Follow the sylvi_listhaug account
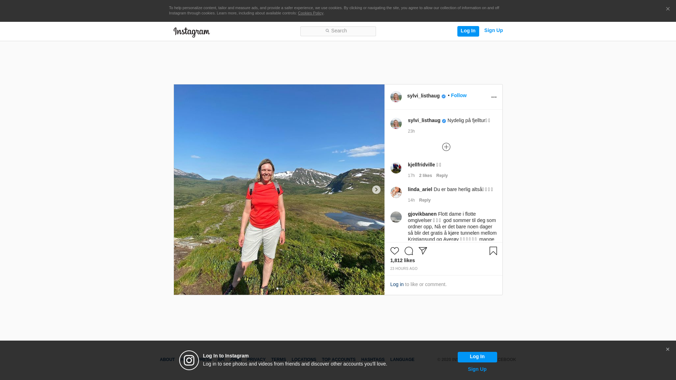The height and width of the screenshot is (380, 676). pyautogui.click(x=458, y=95)
